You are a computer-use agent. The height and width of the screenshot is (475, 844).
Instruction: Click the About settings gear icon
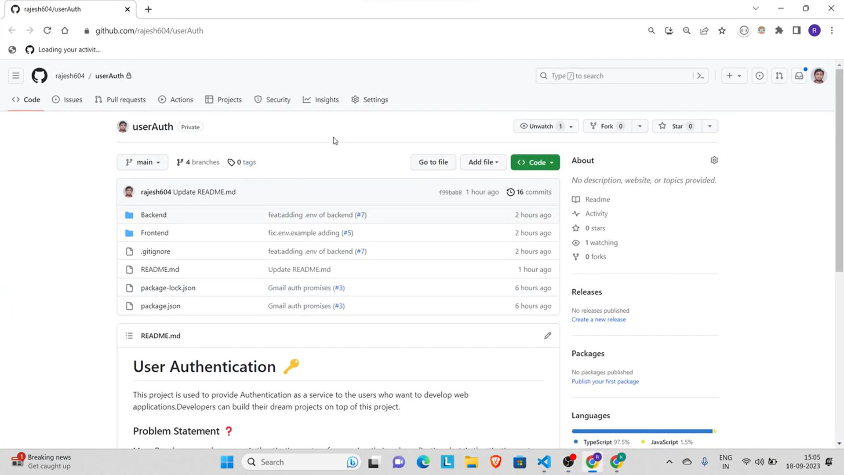[714, 161]
